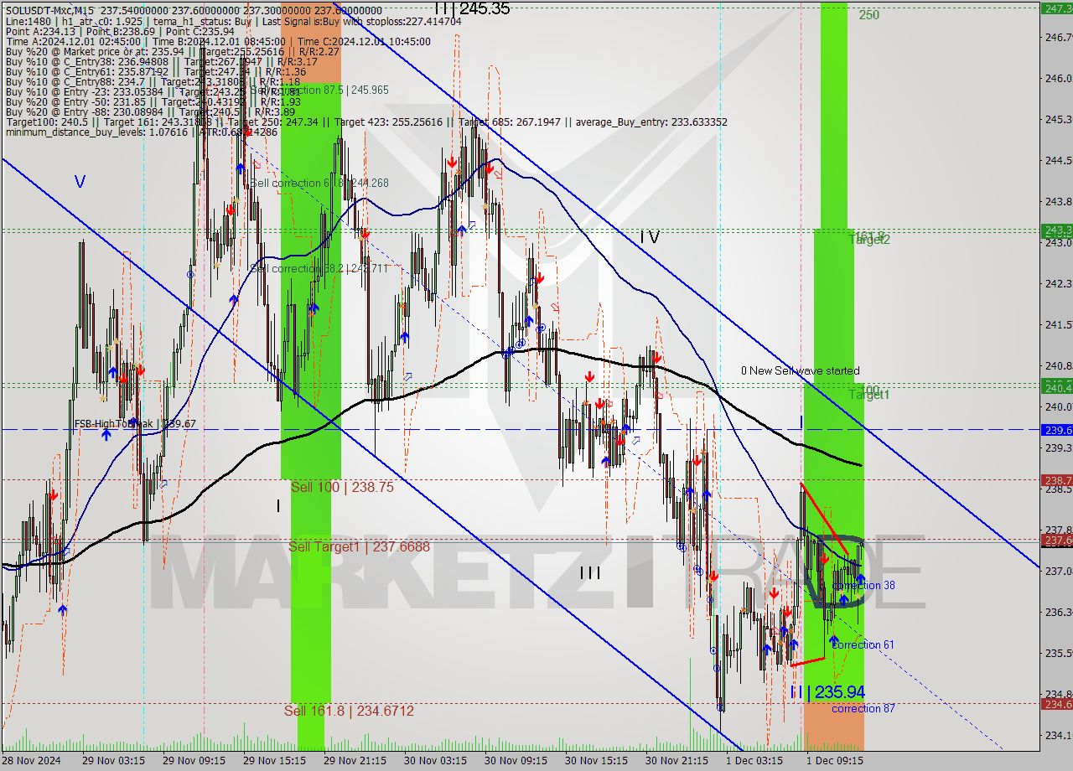Click the 'Sell 161.8 | 234.6712' label
Image resolution: width=1073 pixels, height=771 pixels.
[x=349, y=711]
